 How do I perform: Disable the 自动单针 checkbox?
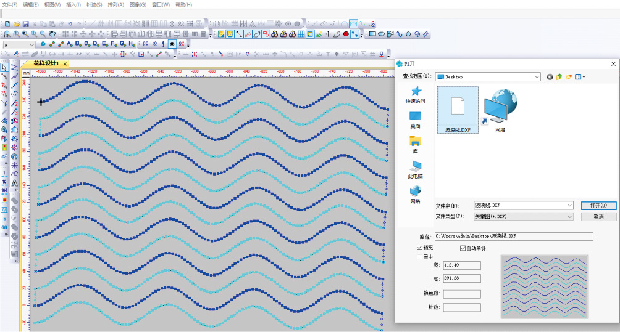click(463, 248)
